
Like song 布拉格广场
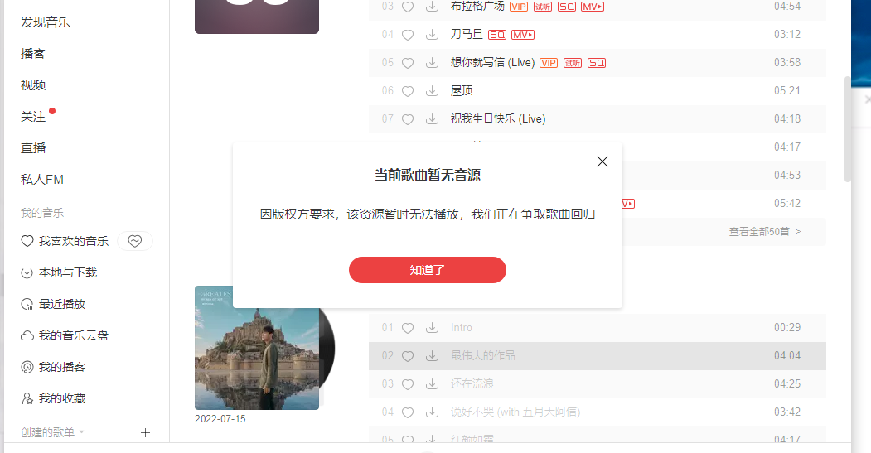click(408, 7)
